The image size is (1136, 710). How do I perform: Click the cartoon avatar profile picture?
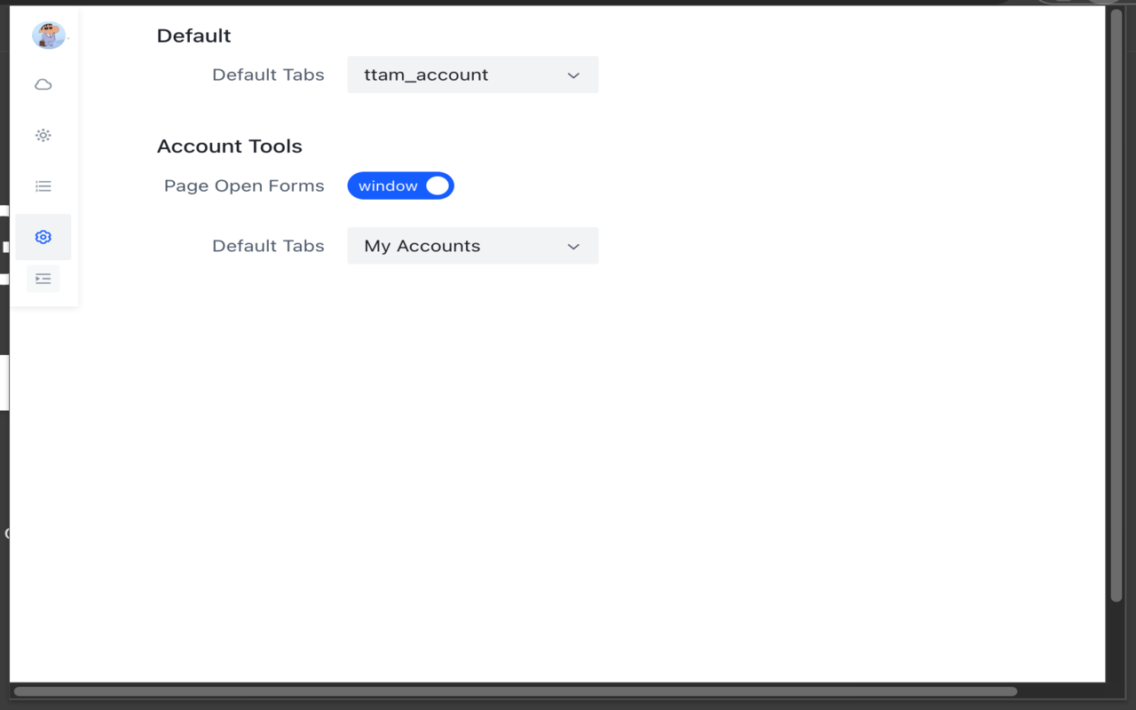[48, 35]
